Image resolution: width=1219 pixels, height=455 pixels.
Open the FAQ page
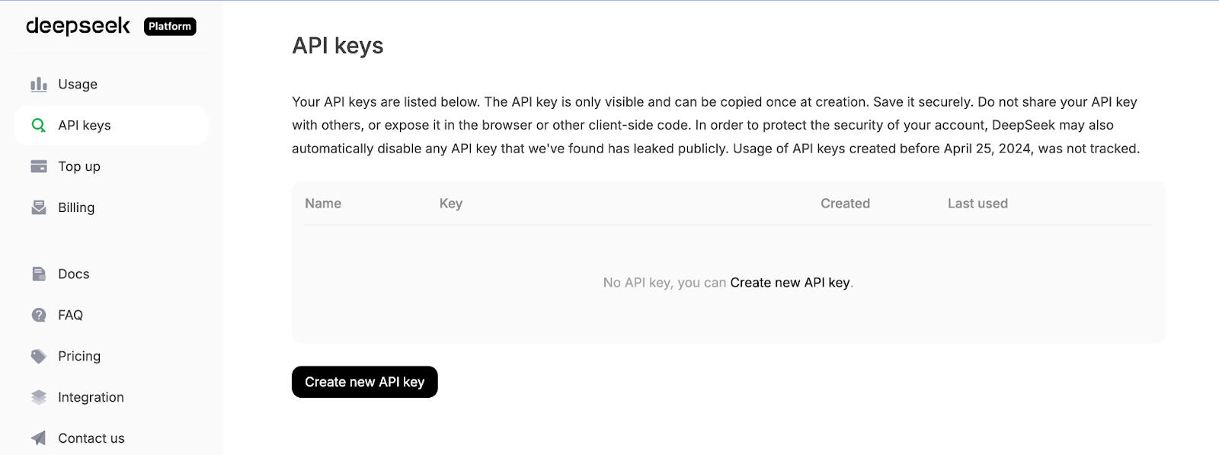coord(111,315)
